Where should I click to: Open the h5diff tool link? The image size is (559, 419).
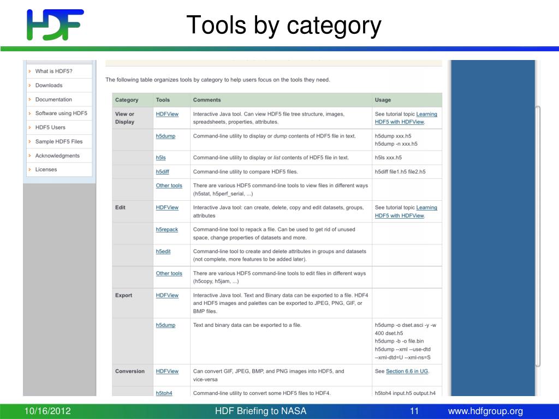click(163, 172)
